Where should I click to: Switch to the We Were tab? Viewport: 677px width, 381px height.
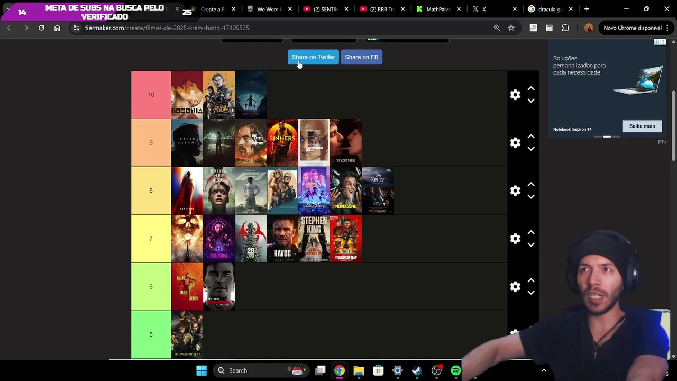click(270, 9)
